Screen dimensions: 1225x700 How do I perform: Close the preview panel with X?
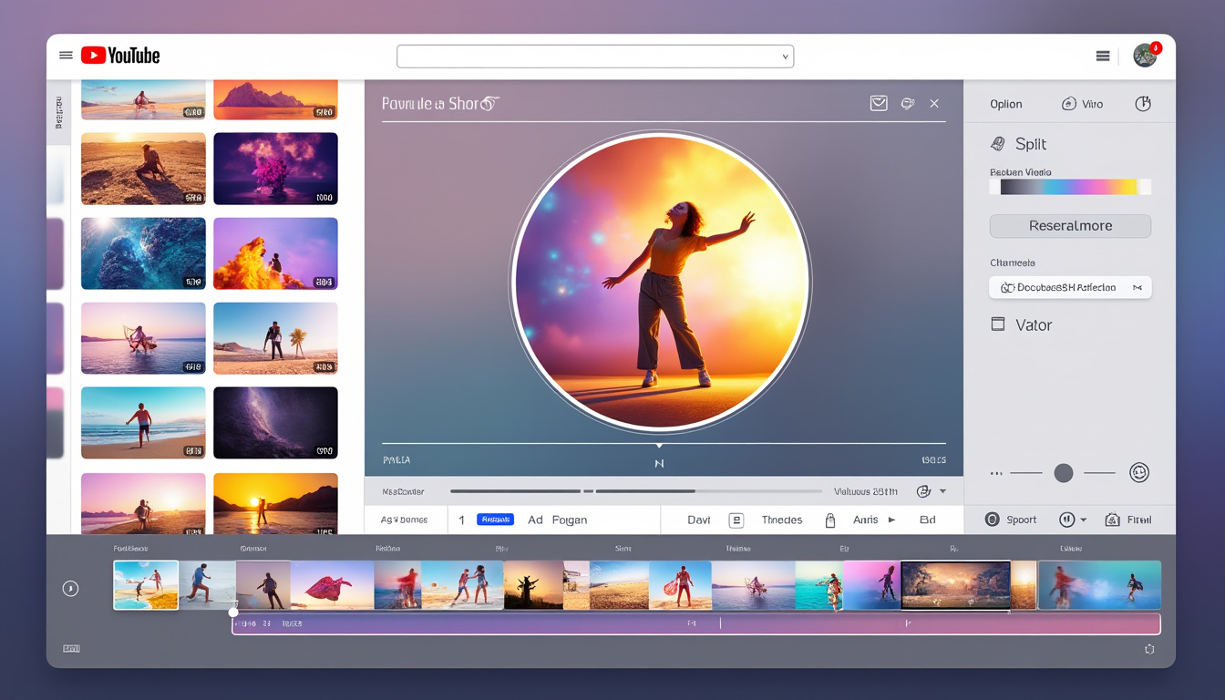tap(934, 104)
